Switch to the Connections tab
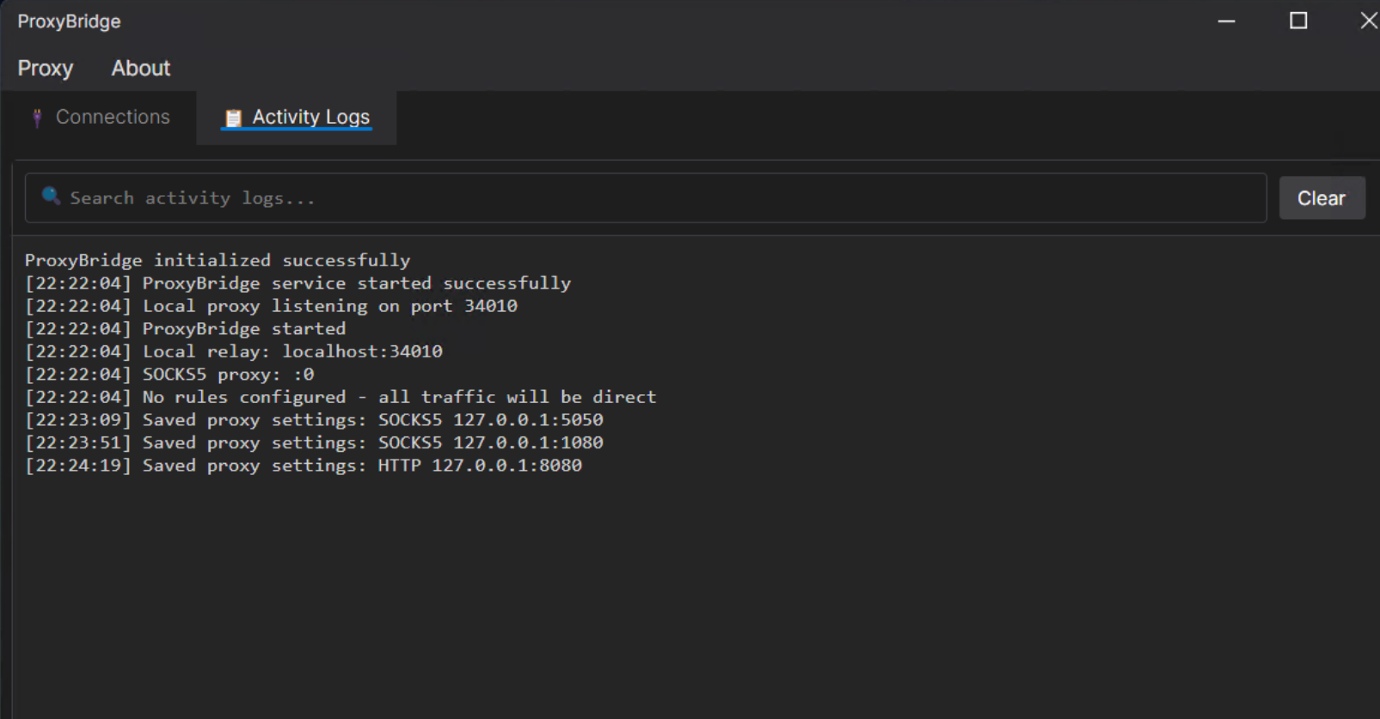This screenshot has height=719, width=1380. [x=100, y=117]
